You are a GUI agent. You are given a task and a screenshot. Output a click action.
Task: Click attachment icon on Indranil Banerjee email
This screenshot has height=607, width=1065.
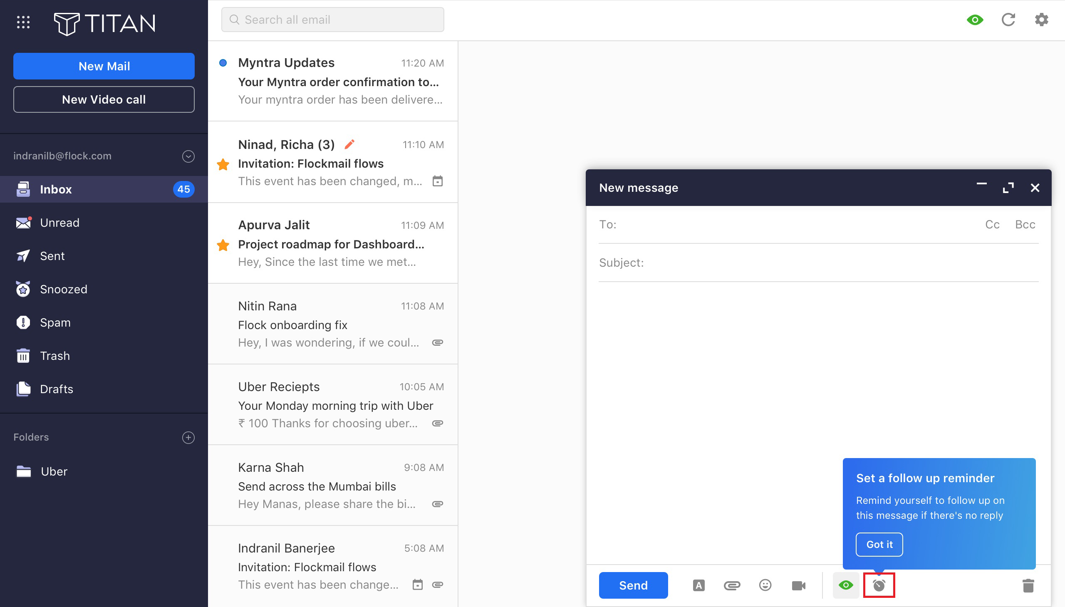(x=437, y=585)
